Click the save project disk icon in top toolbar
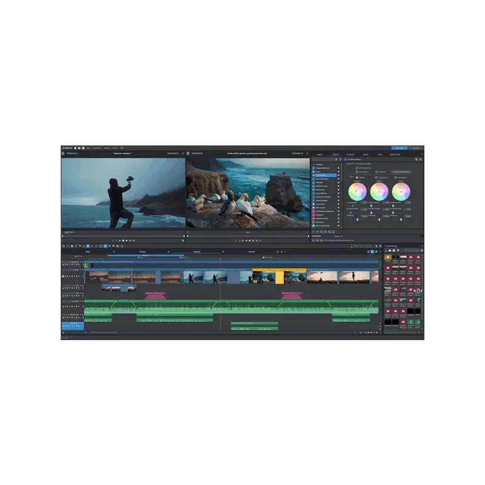Image resolution: width=485 pixels, height=485 pixels. (x=83, y=148)
